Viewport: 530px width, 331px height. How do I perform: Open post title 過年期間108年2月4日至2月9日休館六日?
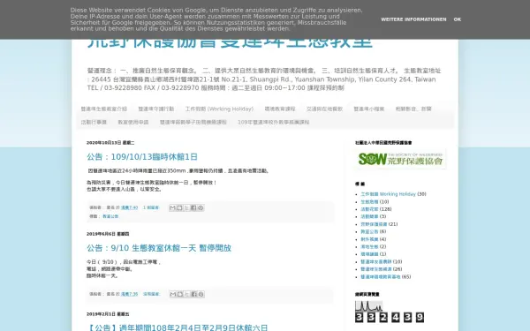point(178,327)
